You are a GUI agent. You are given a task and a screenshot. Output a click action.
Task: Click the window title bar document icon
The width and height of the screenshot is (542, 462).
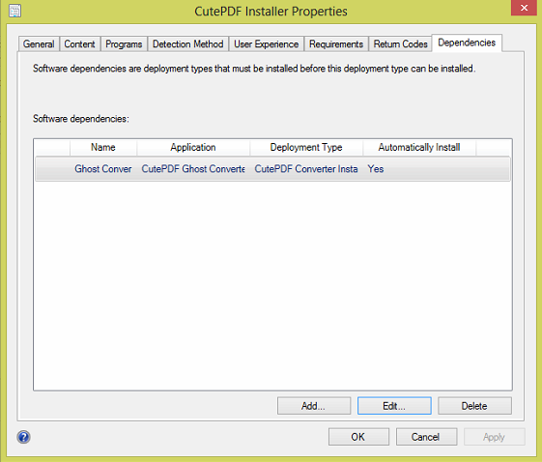14,11
